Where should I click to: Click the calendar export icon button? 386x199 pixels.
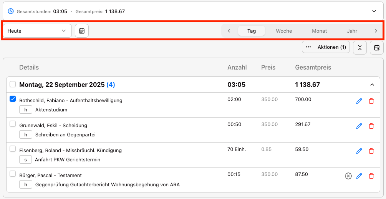click(x=376, y=48)
